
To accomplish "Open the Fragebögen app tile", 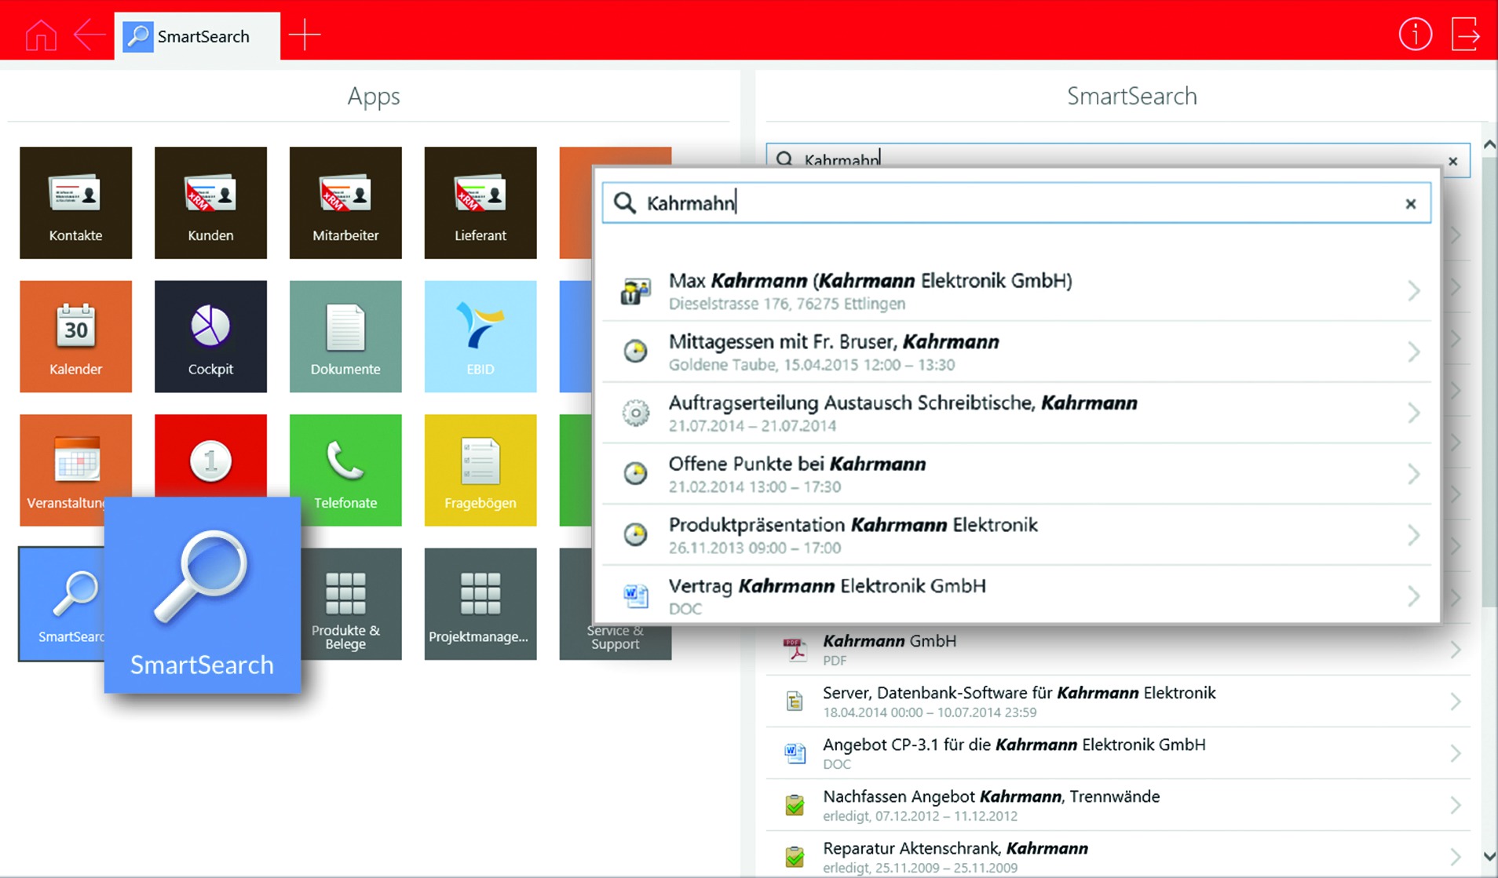I will 480,470.
